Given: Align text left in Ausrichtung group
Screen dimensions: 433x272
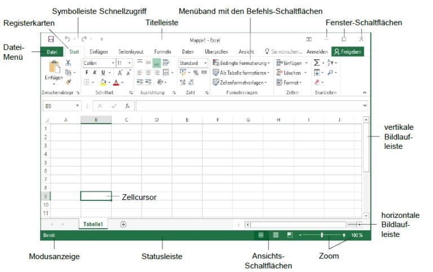Looking at the screenshot, I should [140, 73].
